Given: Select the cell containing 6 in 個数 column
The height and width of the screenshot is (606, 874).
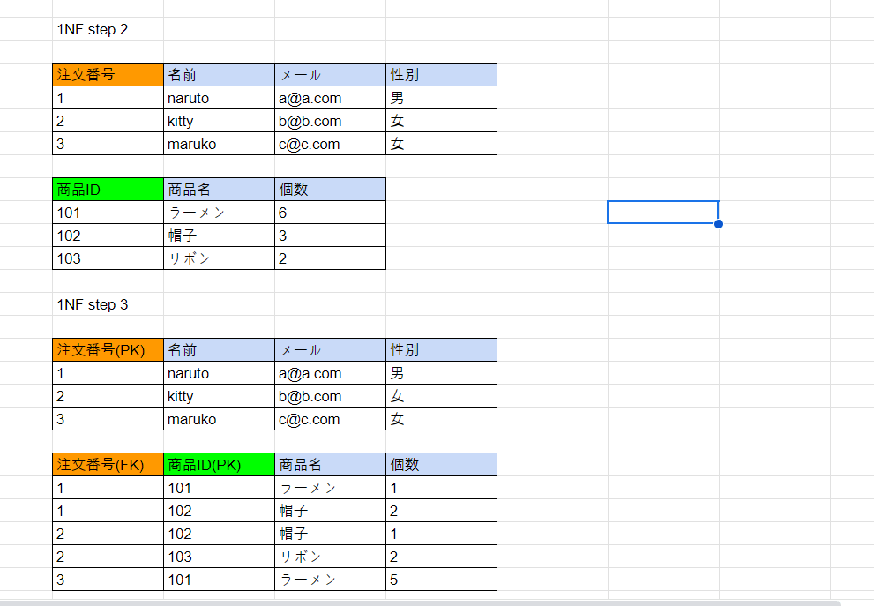Looking at the screenshot, I should point(330,213).
